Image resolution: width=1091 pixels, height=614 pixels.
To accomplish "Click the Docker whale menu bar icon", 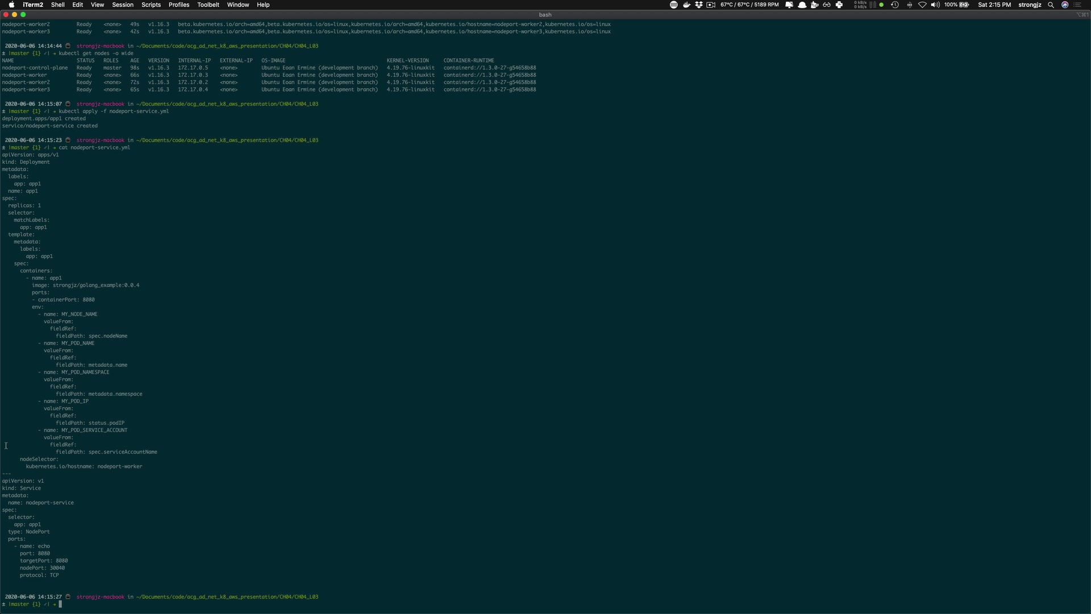I will pyautogui.click(x=686, y=5).
